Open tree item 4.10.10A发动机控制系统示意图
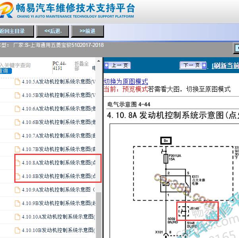The height and width of the screenshot is (238, 239). (x=58, y=217)
